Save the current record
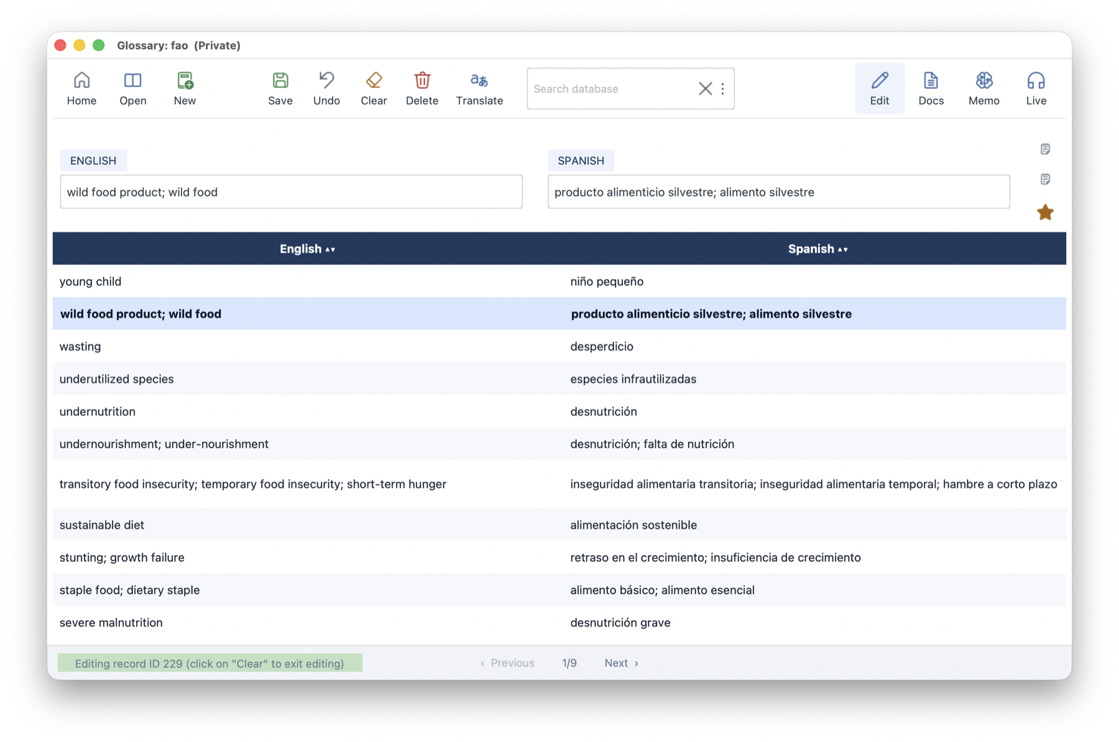 pyautogui.click(x=280, y=89)
